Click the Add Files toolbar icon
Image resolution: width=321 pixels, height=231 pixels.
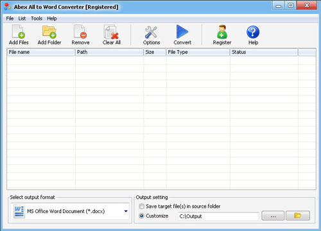pyautogui.click(x=19, y=31)
